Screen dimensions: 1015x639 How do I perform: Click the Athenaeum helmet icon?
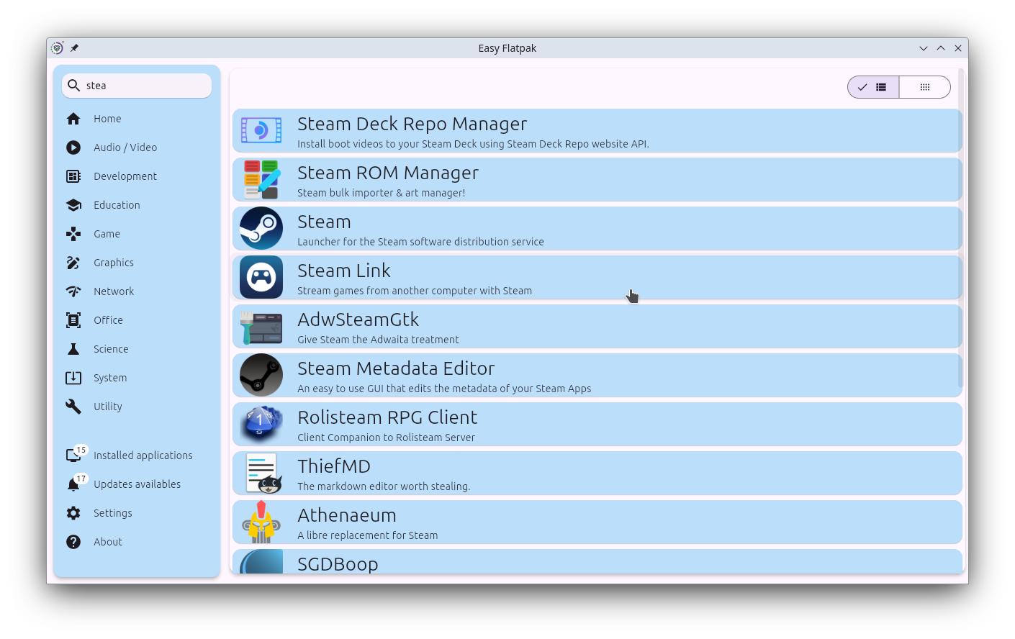coord(261,522)
